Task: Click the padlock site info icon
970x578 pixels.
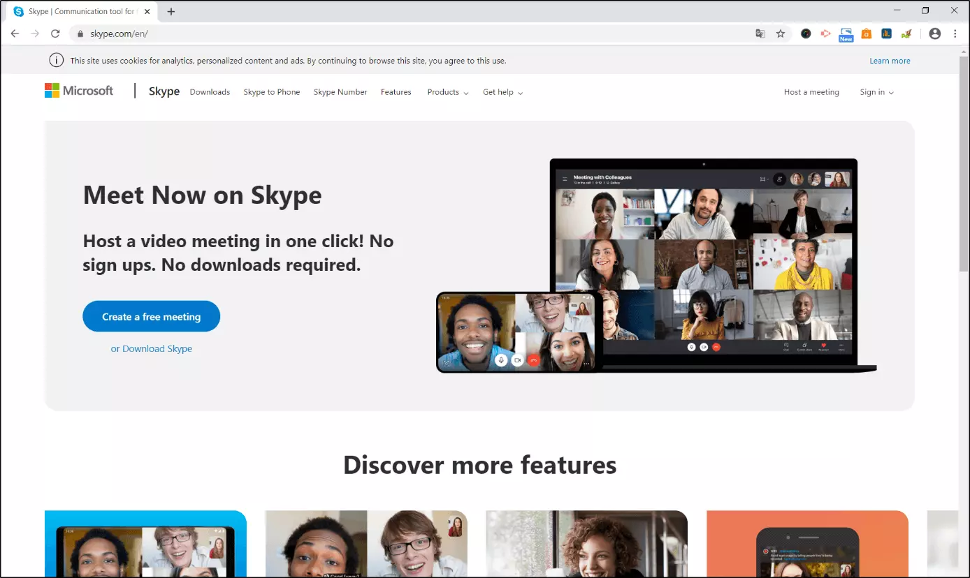Action: point(80,34)
